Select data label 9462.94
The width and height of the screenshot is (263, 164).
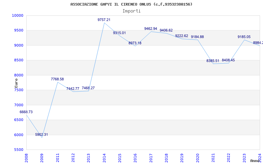point(151,29)
